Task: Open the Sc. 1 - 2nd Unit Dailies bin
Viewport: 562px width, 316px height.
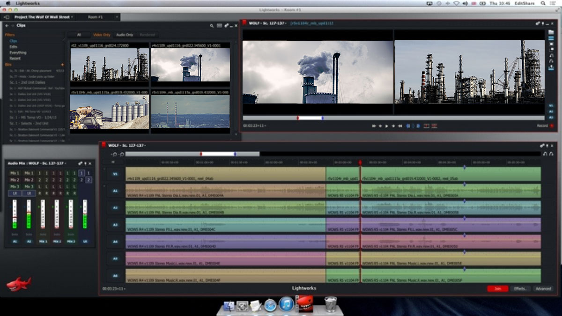Action: coord(28,82)
